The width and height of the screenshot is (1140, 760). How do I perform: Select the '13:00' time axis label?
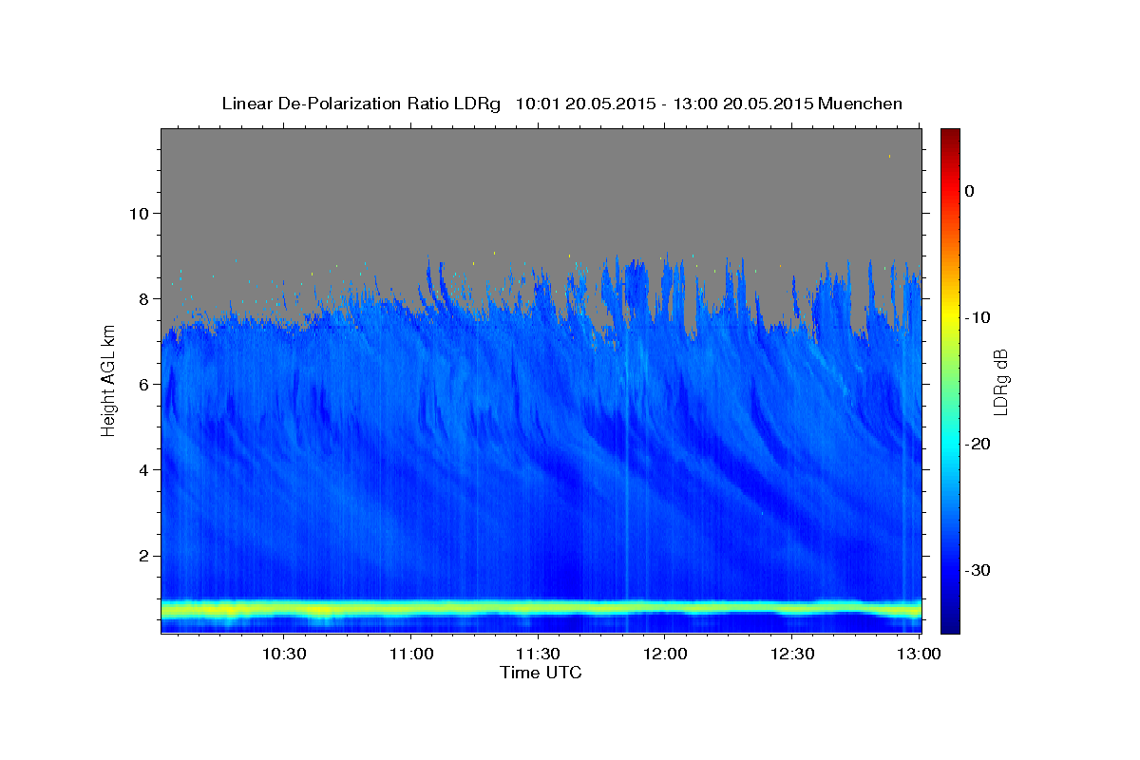click(x=919, y=654)
